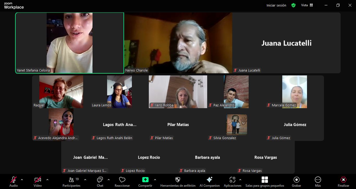The width and height of the screenshot is (356, 189).
Task: Open the Más options menu
Action: (x=318, y=181)
